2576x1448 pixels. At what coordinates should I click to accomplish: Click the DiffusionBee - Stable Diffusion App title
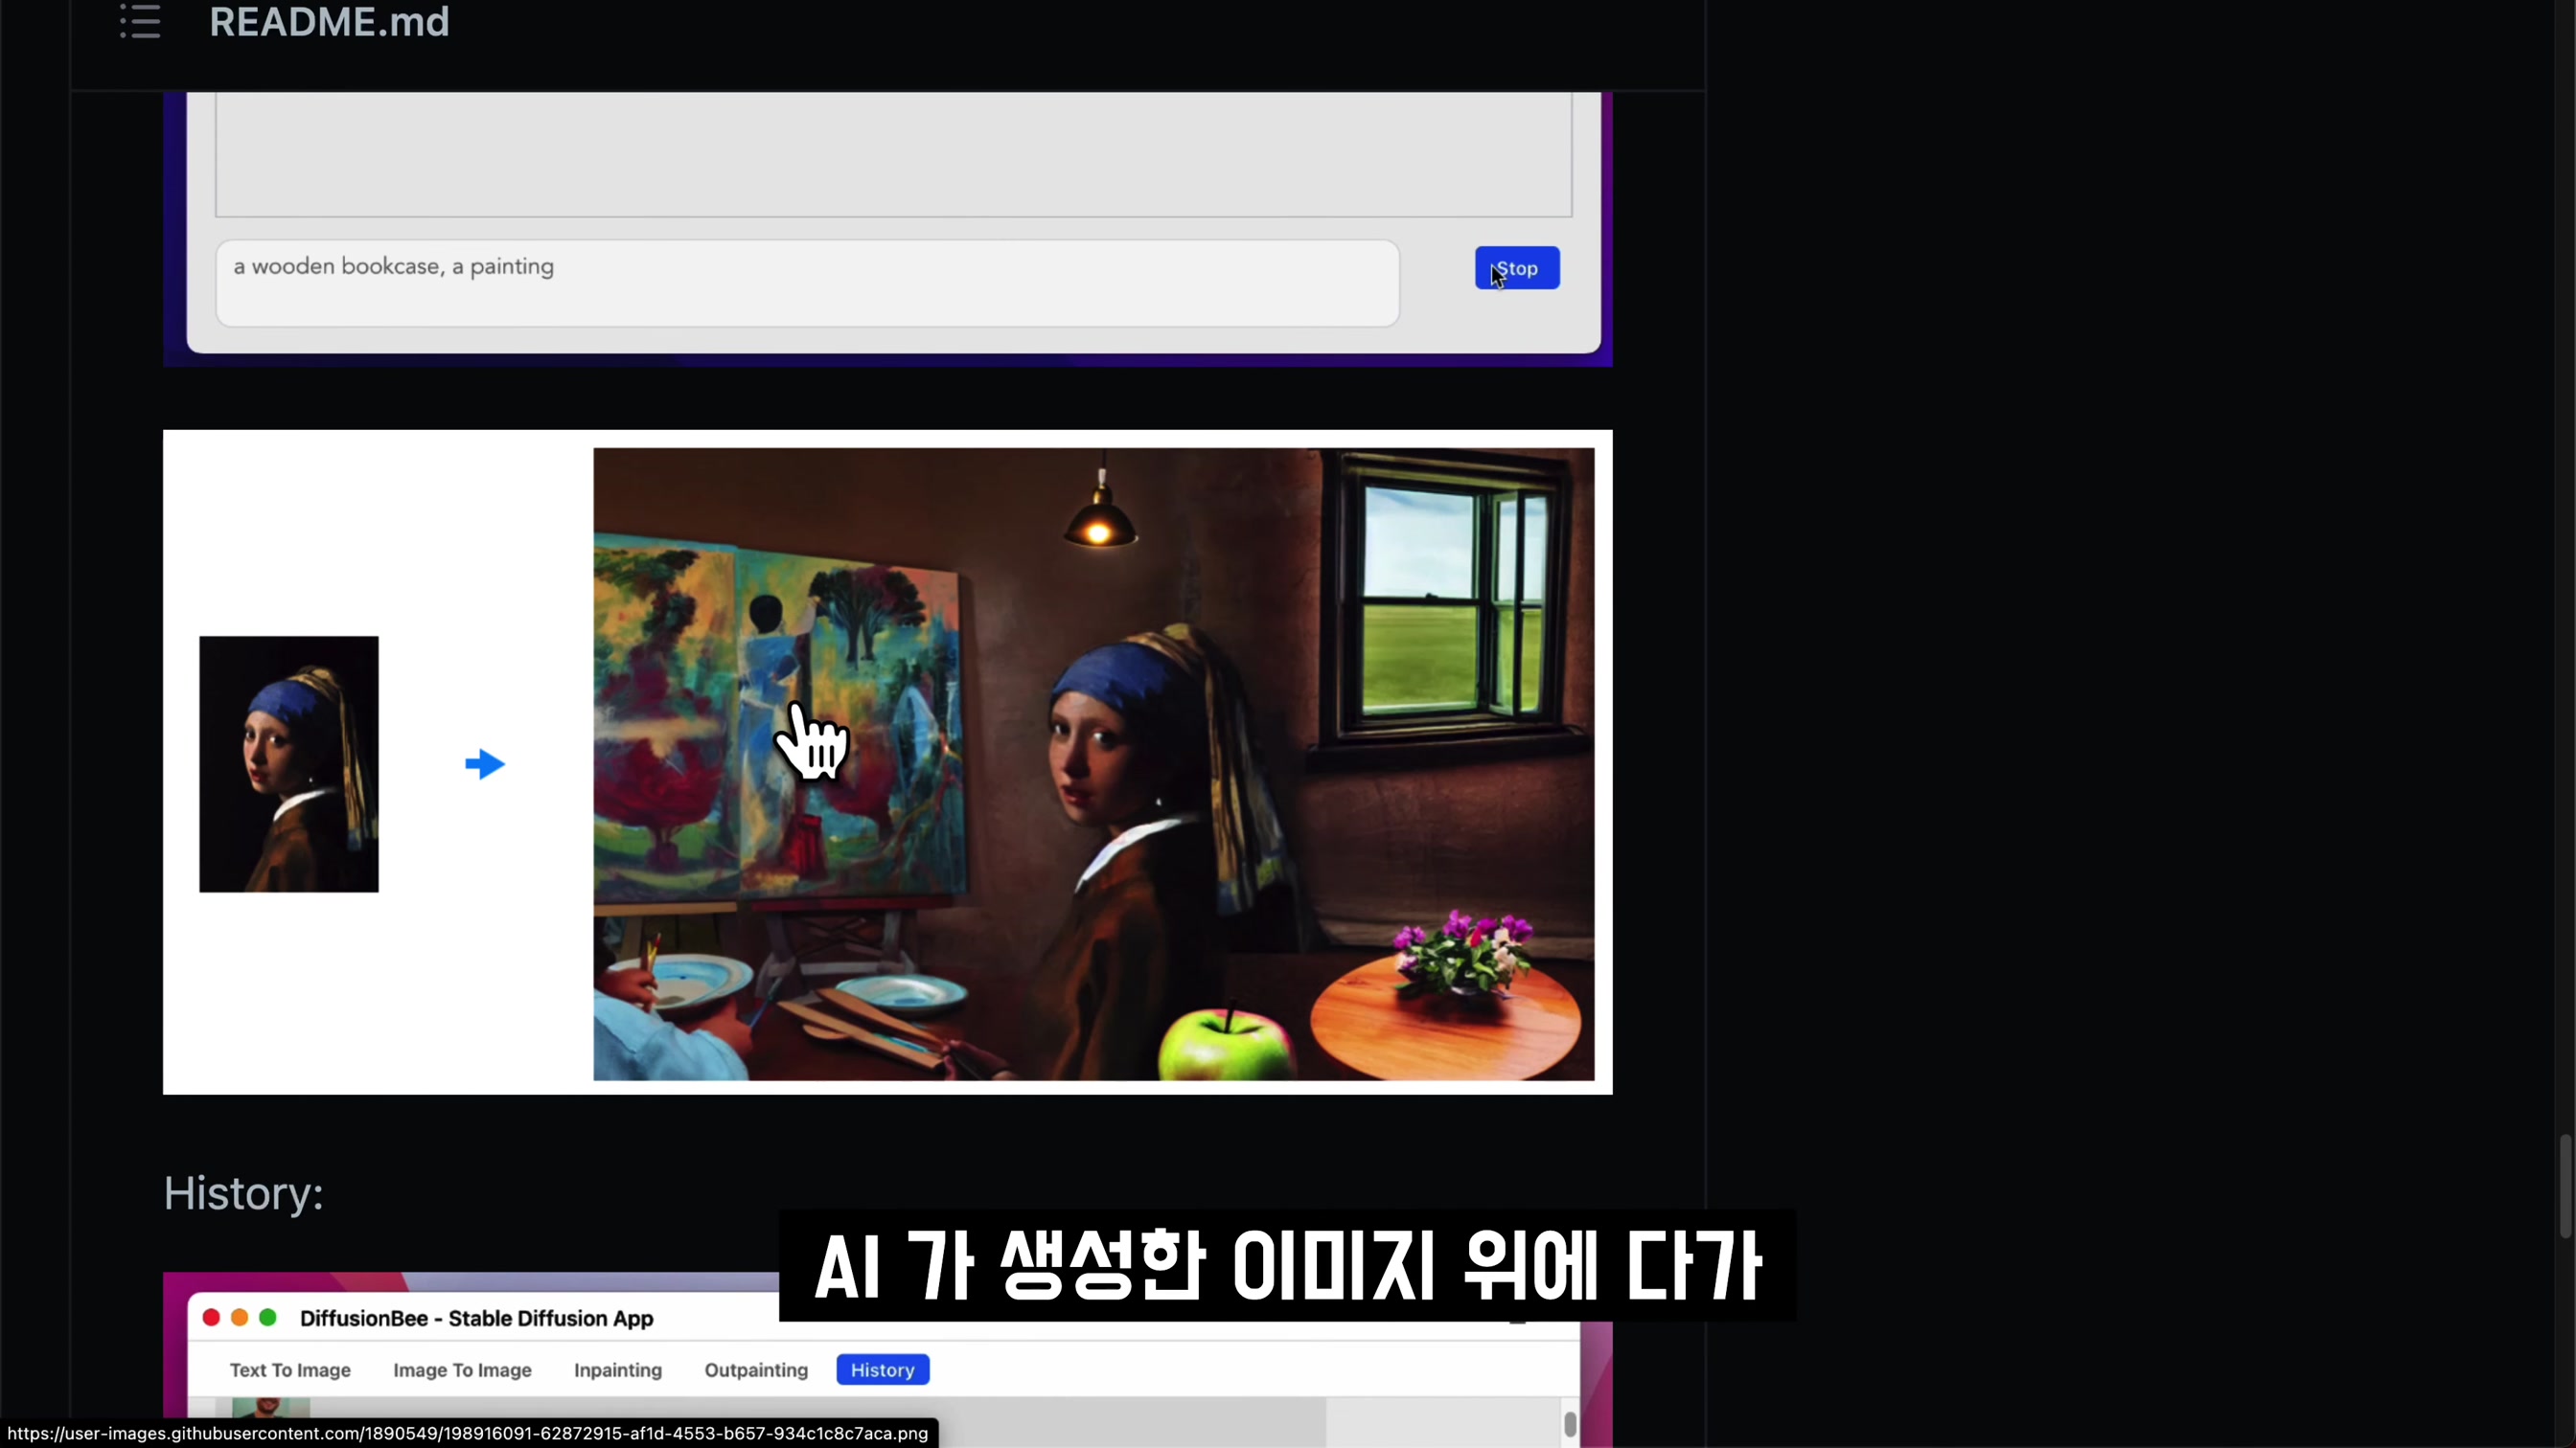tap(476, 1318)
